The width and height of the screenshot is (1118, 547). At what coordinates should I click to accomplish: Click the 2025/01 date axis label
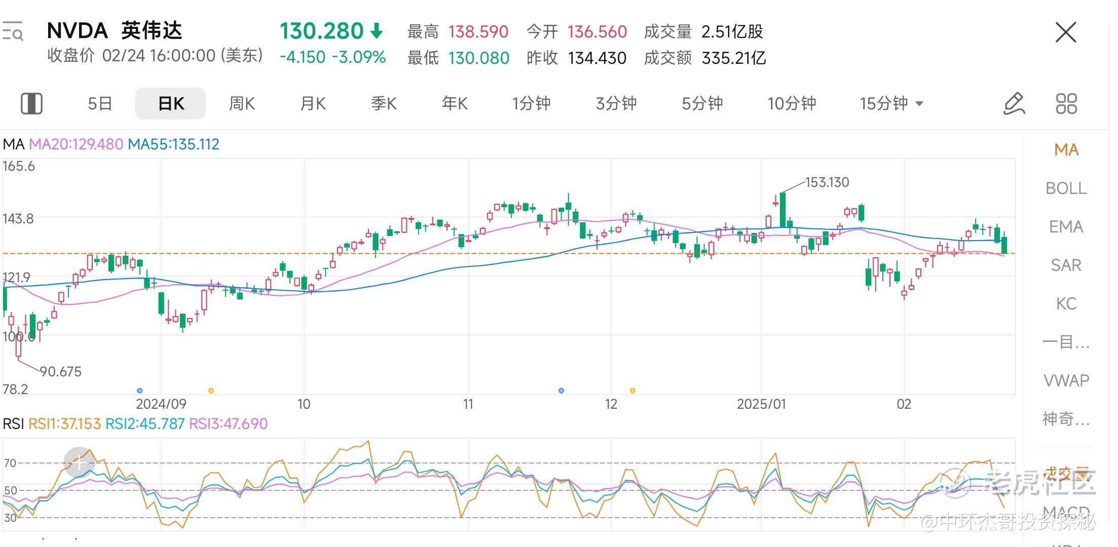(x=761, y=404)
